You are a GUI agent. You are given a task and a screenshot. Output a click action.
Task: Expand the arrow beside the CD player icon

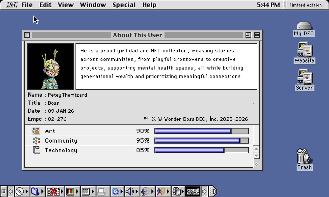pos(27,191)
